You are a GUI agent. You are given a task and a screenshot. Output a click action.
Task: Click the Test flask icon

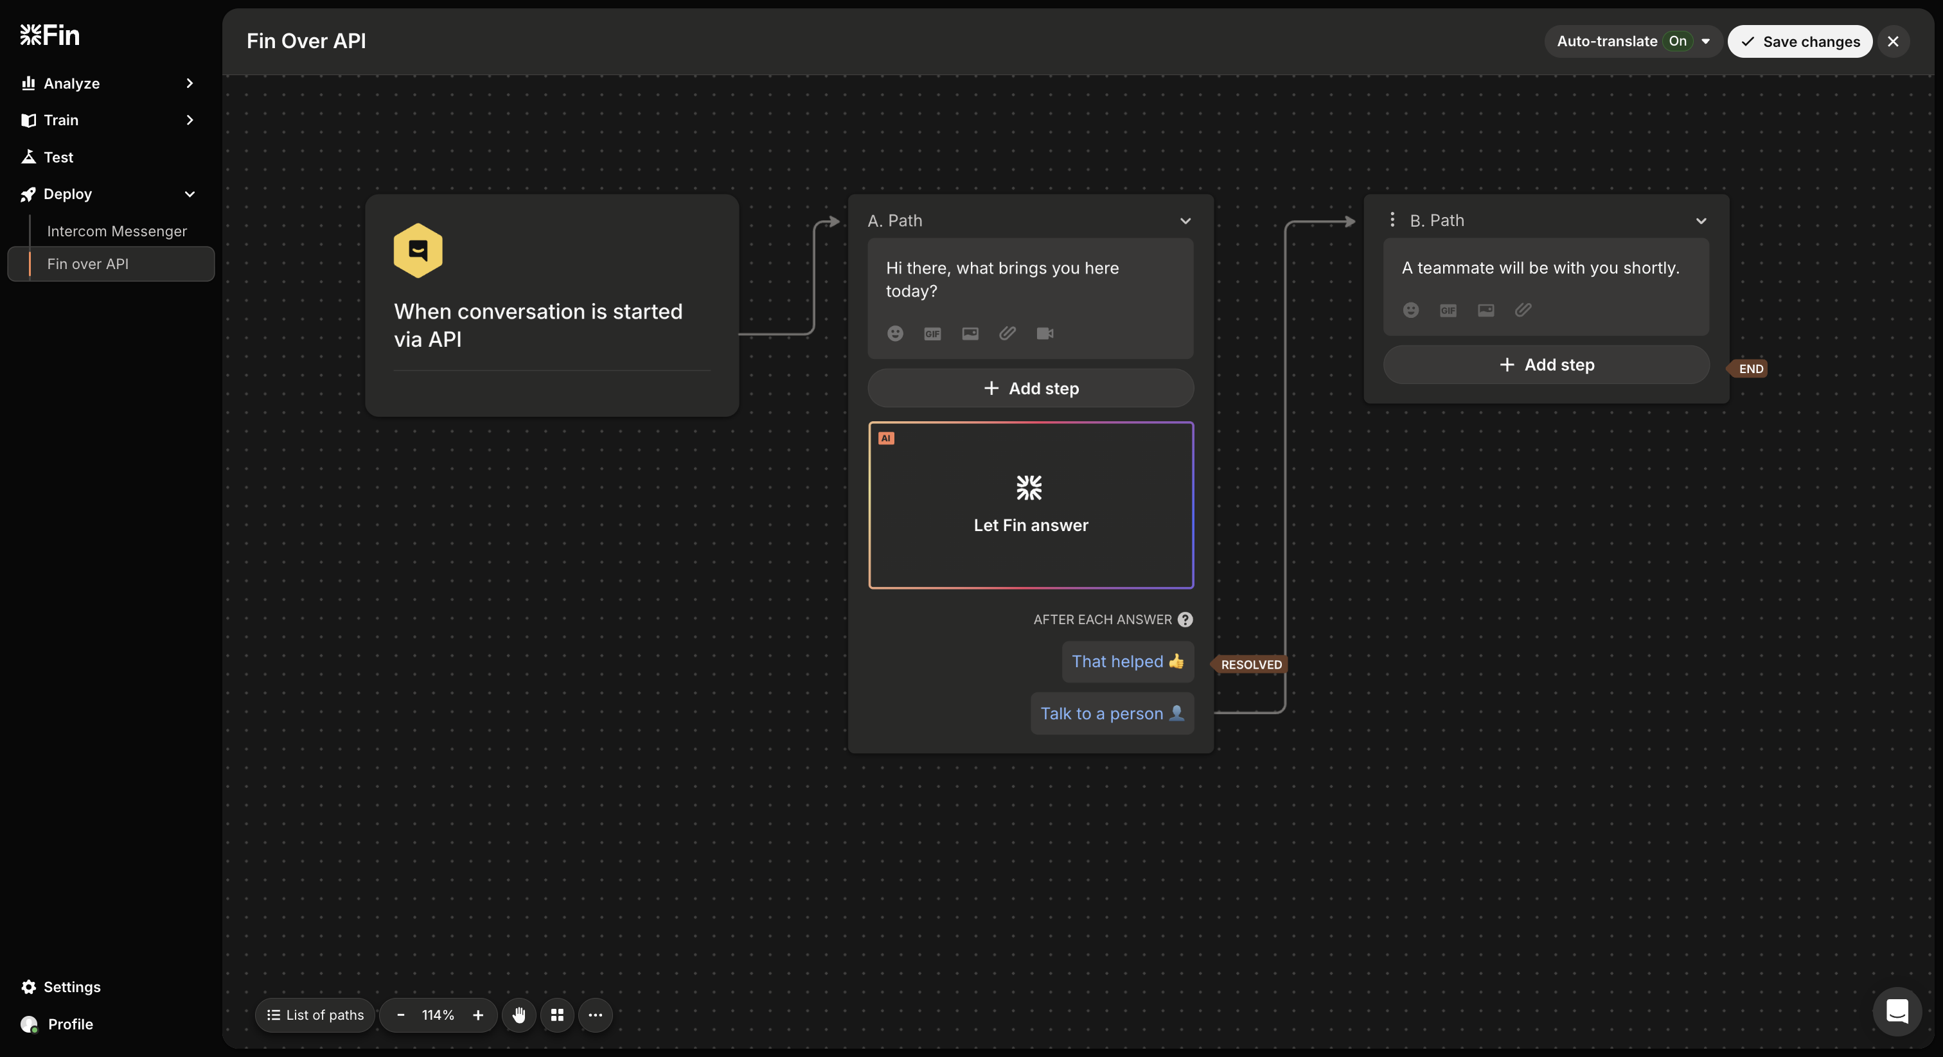pos(29,157)
